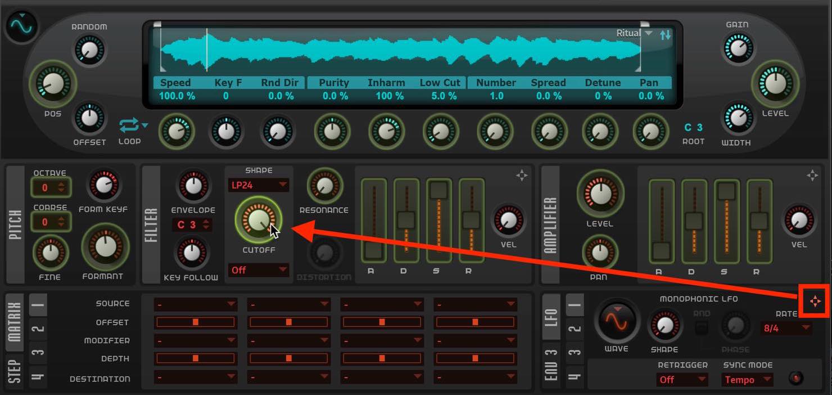Click the LFO Wave selector dial
832x395 pixels.
[617, 321]
